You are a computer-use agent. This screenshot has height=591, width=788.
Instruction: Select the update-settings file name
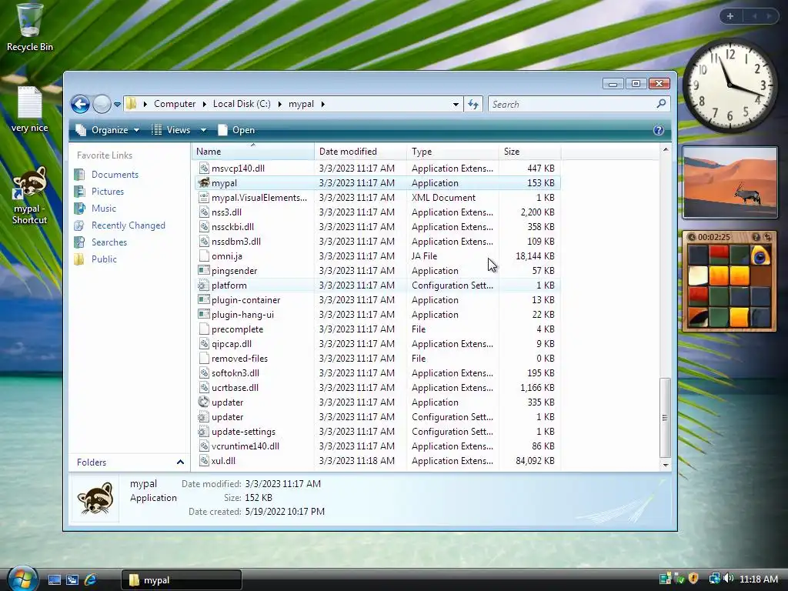click(x=243, y=432)
